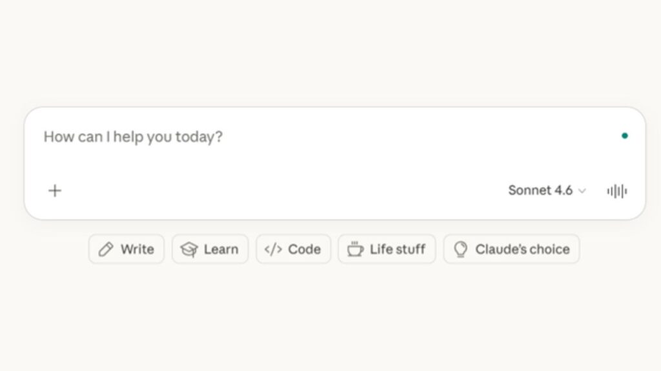
Task: Click the lightbulb icon beside Claude's choice
Action: tap(460, 249)
